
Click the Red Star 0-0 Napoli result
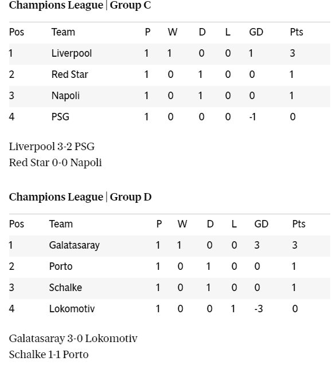tap(56, 163)
